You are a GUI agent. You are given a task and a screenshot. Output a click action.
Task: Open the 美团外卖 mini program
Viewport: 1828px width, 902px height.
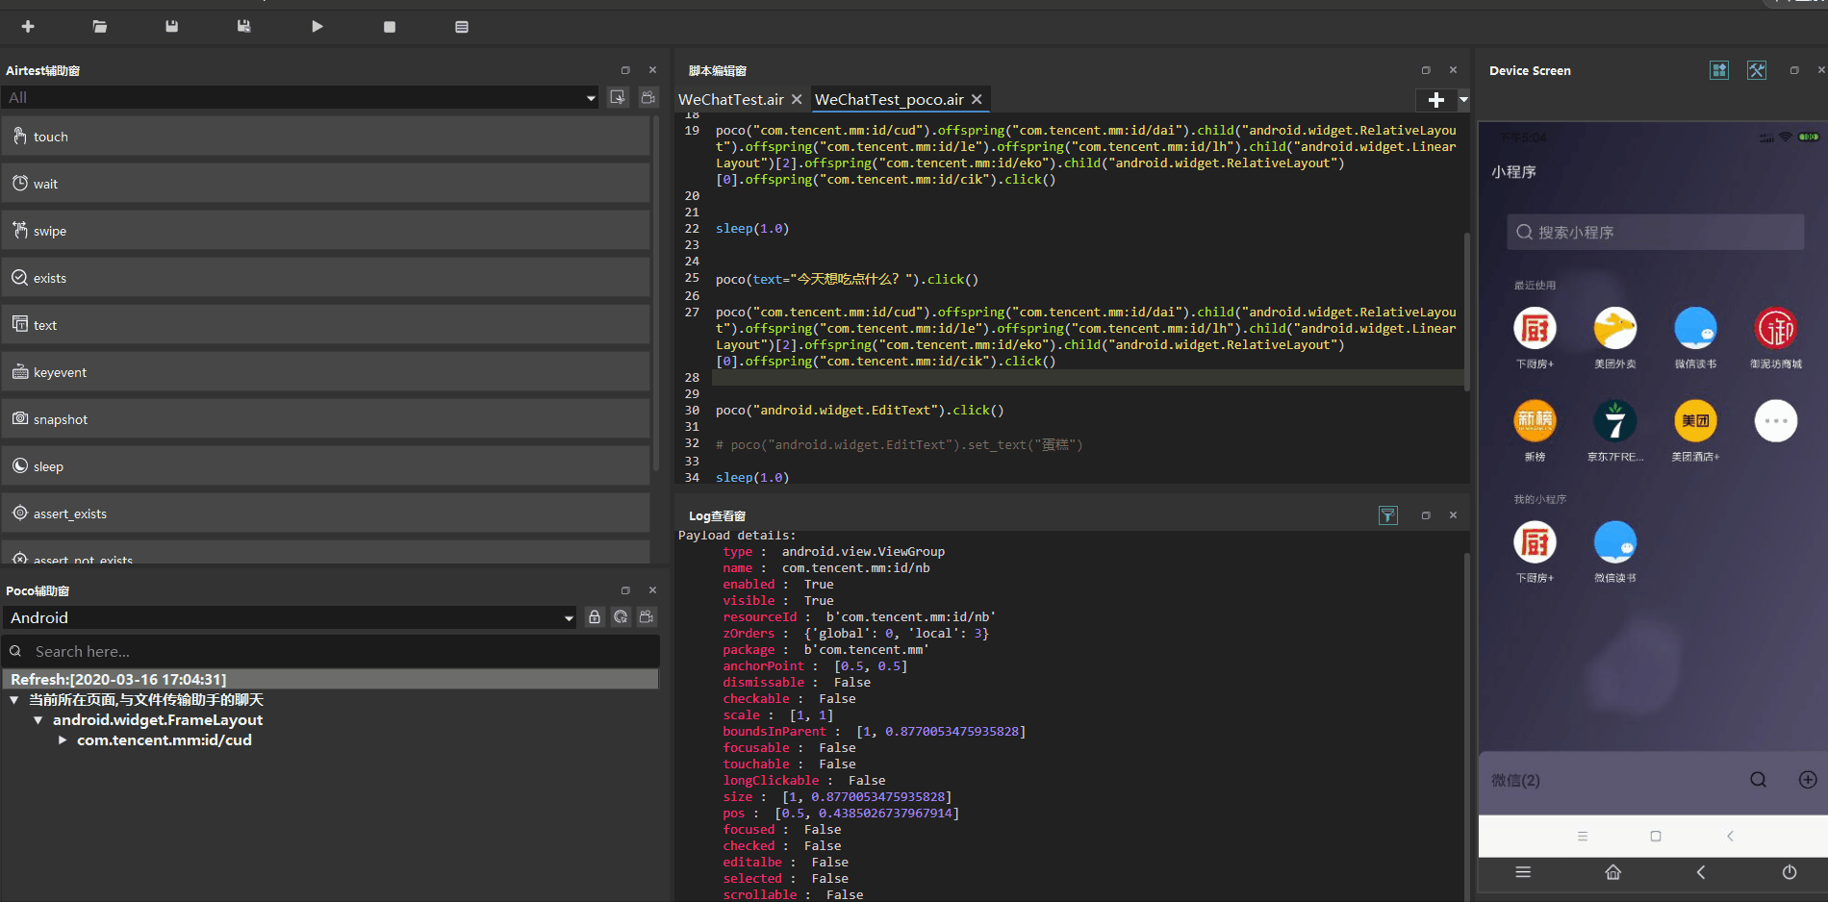pyautogui.click(x=1615, y=329)
